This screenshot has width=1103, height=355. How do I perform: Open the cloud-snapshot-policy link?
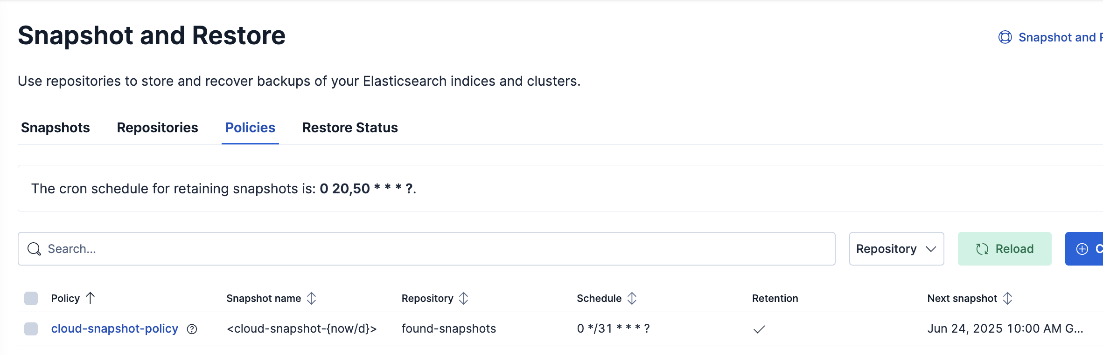(x=114, y=329)
